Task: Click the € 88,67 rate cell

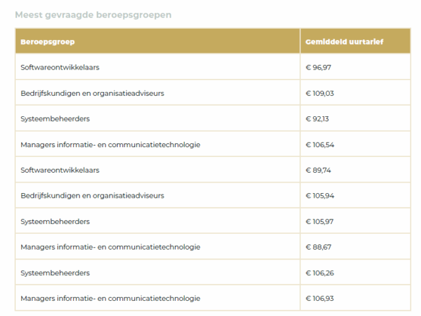Action: click(355, 246)
